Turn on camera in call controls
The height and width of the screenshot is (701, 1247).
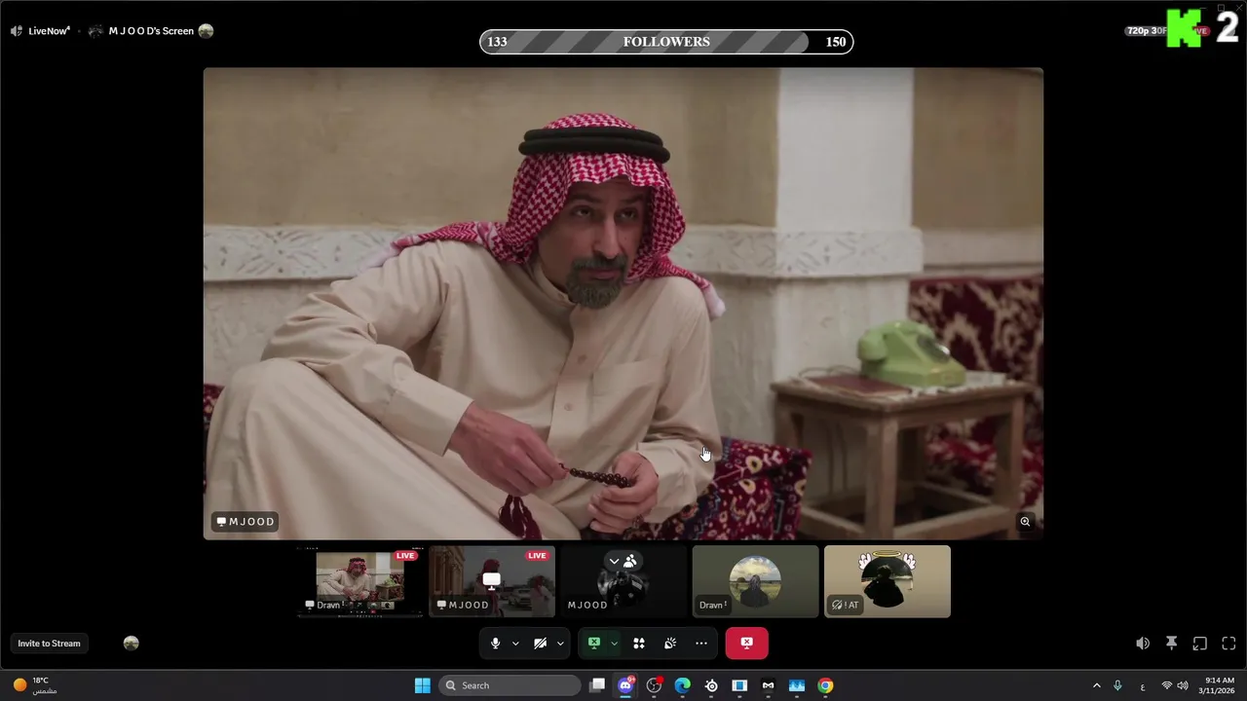[540, 644]
